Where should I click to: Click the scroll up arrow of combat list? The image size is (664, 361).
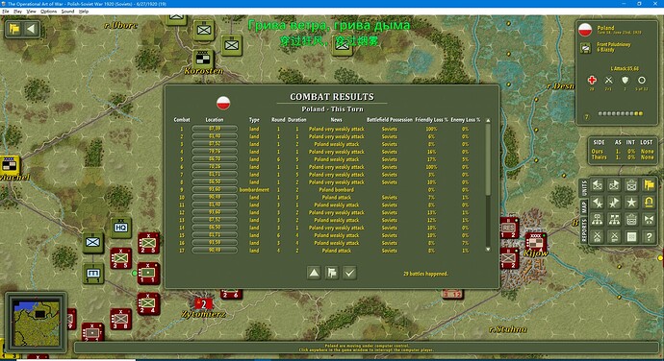(x=488, y=121)
